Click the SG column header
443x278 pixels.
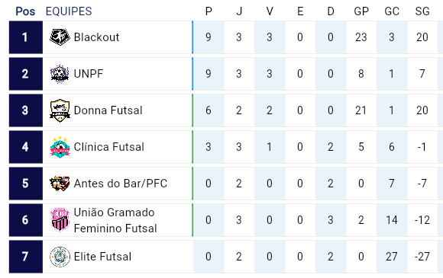(422, 11)
